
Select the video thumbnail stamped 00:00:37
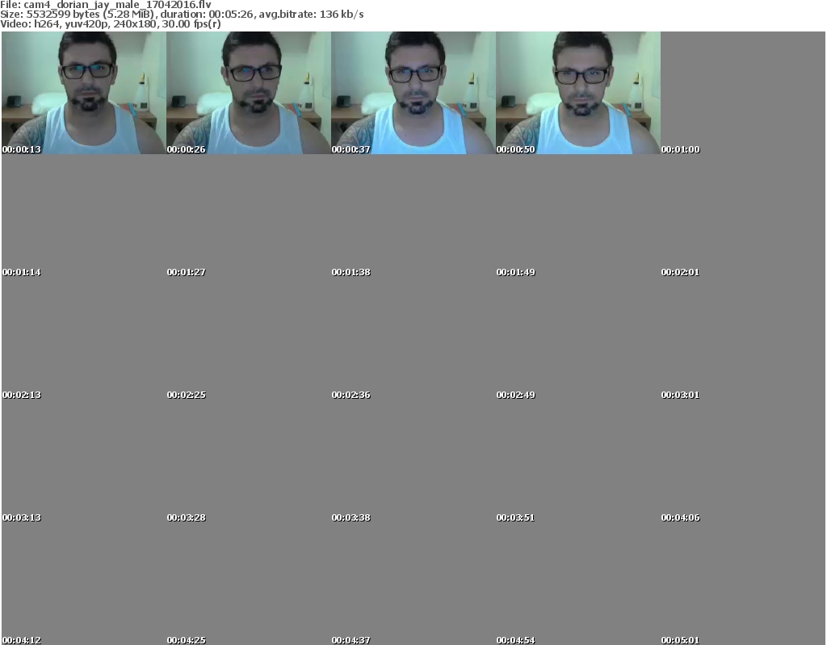413,93
